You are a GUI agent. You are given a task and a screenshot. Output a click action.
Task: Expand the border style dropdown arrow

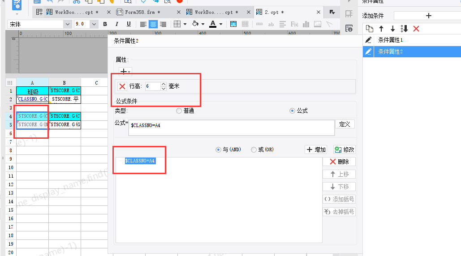pyautogui.click(x=185, y=24)
